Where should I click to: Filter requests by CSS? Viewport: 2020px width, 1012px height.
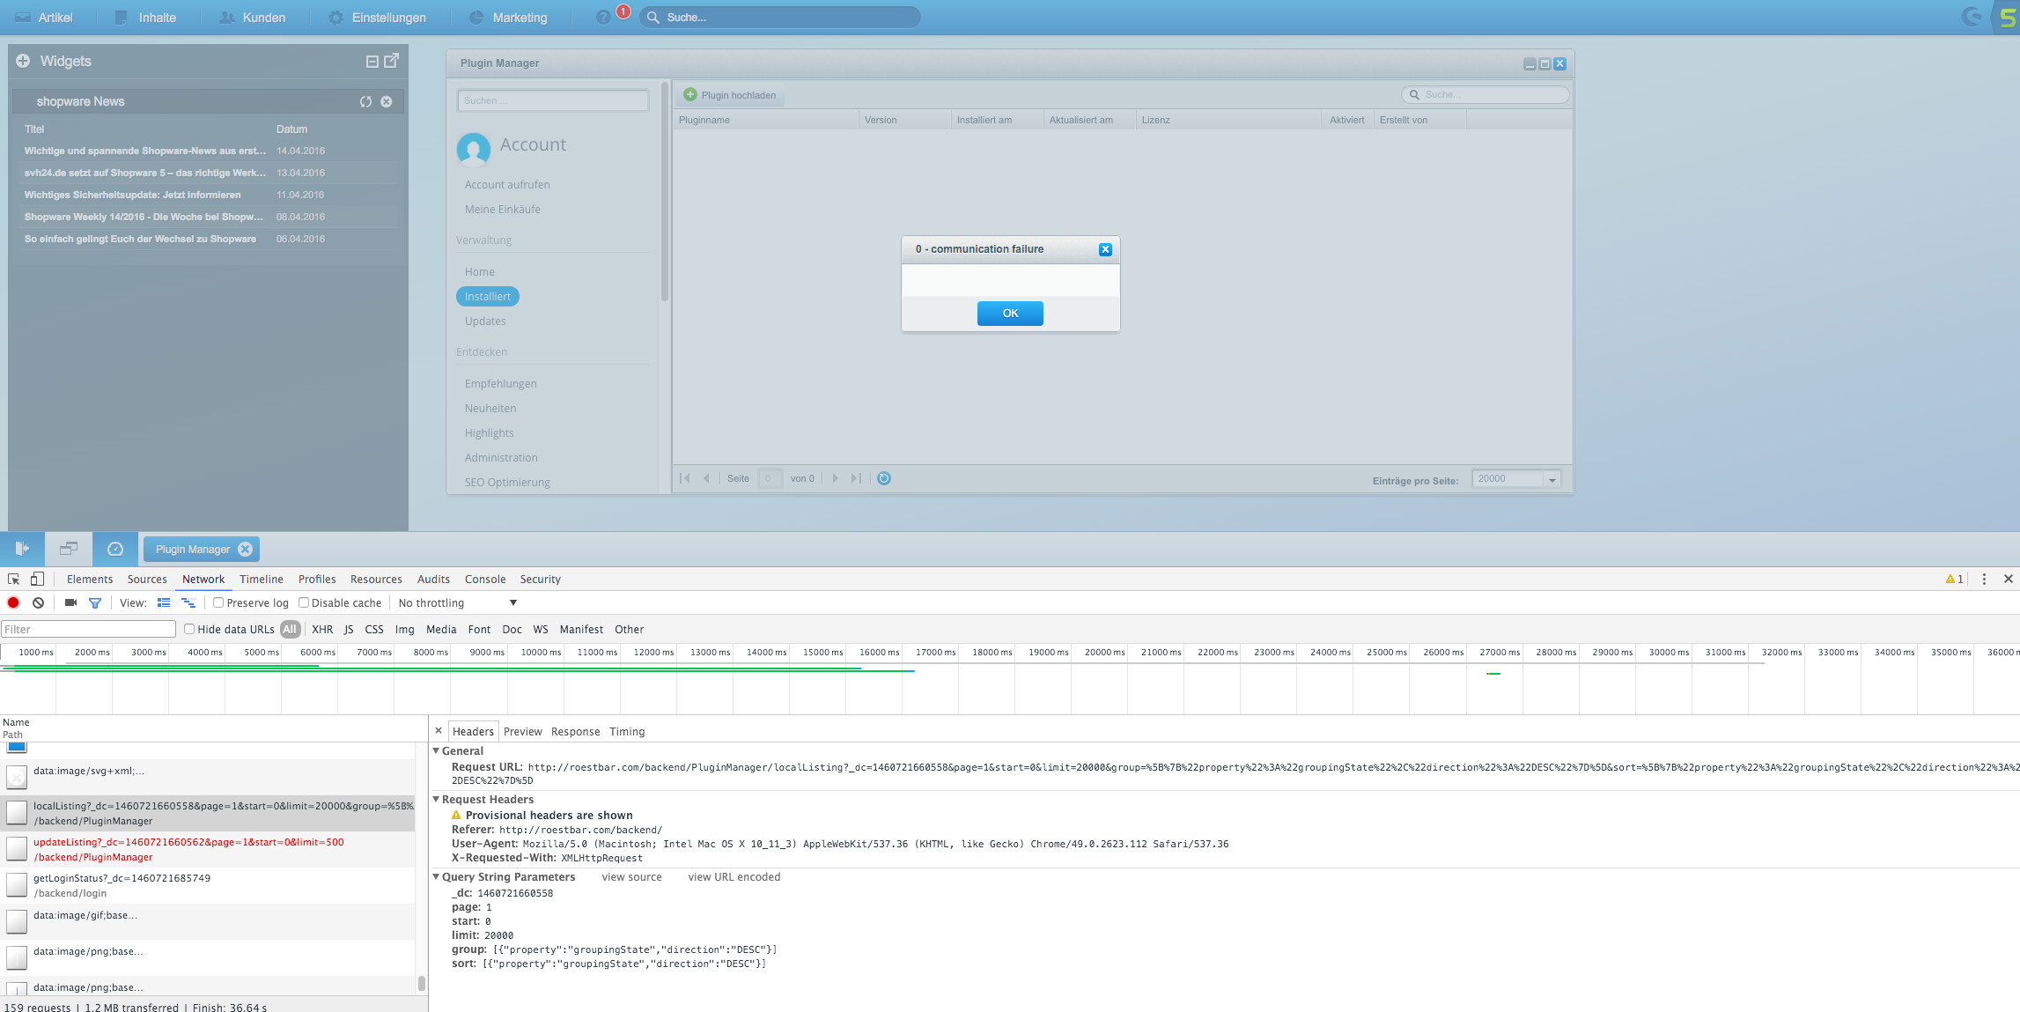click(374, 629)
